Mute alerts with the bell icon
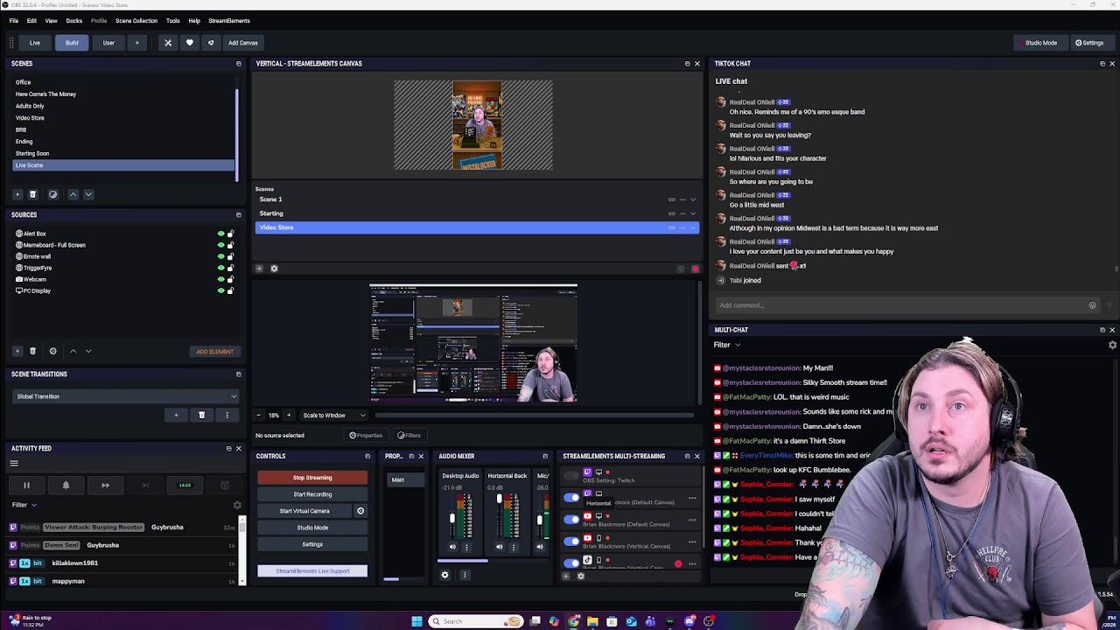Image resolution: width=1120 pixels, height=630 pixels. click(66, 485)
